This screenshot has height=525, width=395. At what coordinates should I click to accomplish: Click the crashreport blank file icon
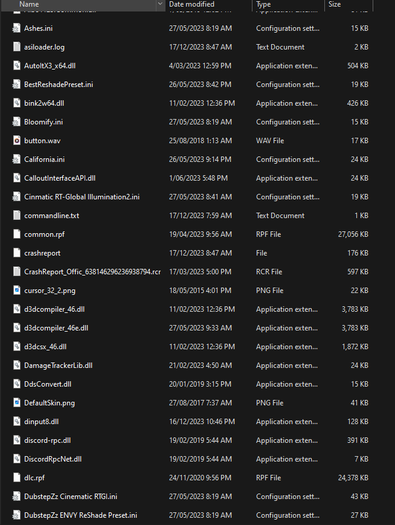click(16, 253)
